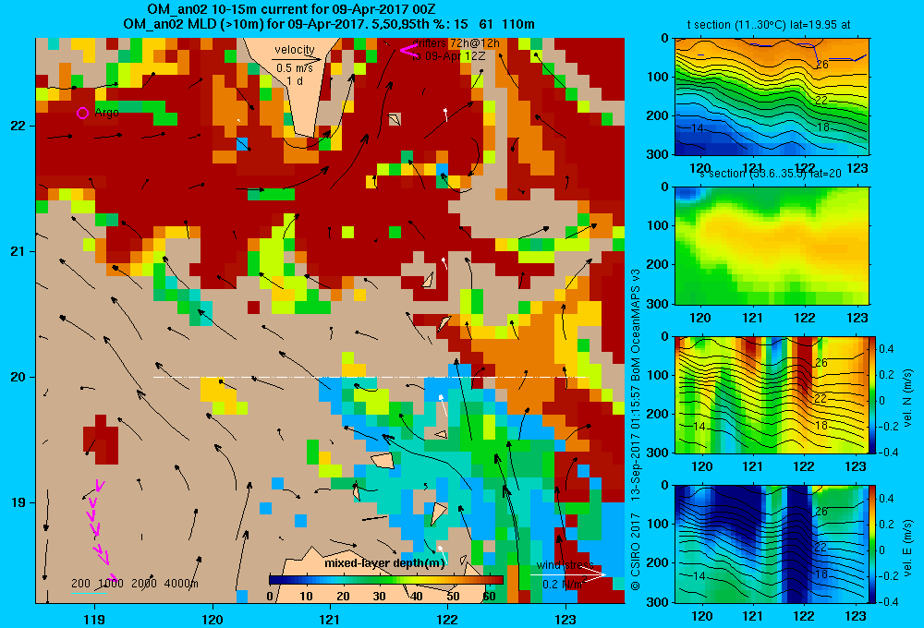Click the vel. N colorbar
Image resolution: width=924 pixels, height=628 pixels.
point(872,394)
